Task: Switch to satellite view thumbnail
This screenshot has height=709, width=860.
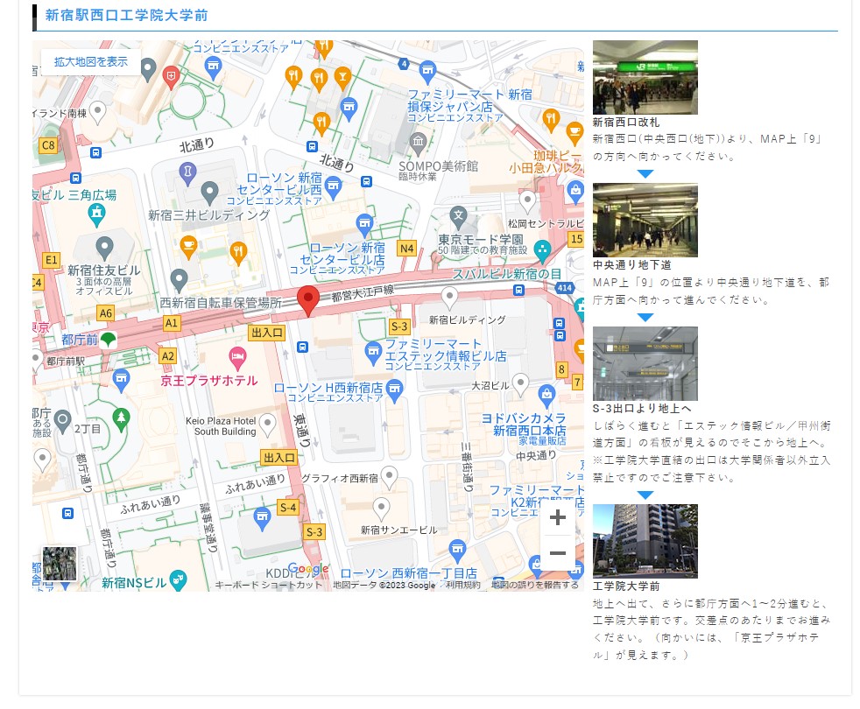Action: (x=60, y=564)
